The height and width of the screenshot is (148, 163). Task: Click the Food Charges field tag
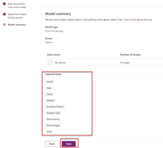(53, 125)
